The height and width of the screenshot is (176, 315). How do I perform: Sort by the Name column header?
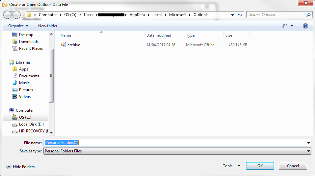66,35
